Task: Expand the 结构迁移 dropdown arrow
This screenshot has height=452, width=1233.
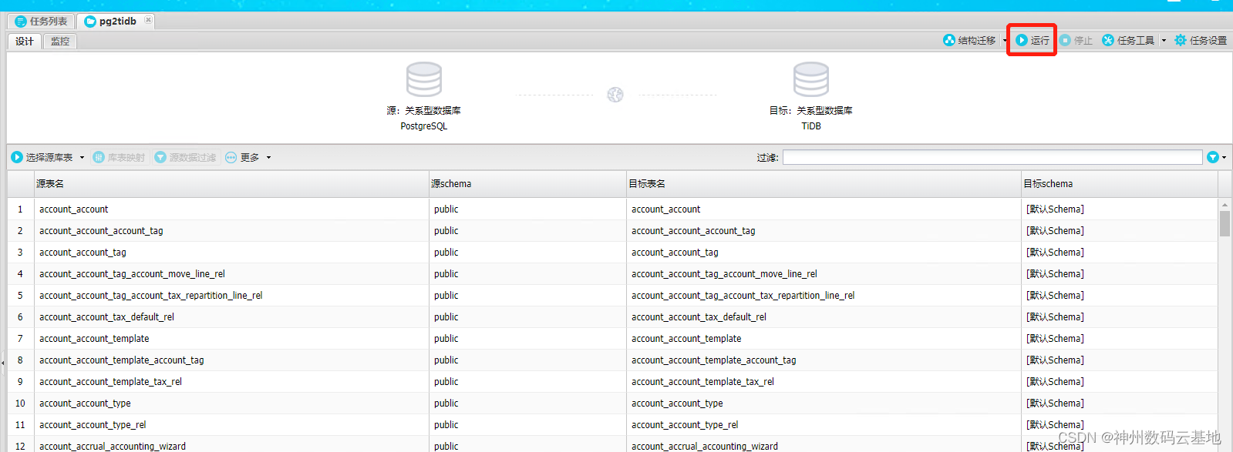Action: point(1005,41)
